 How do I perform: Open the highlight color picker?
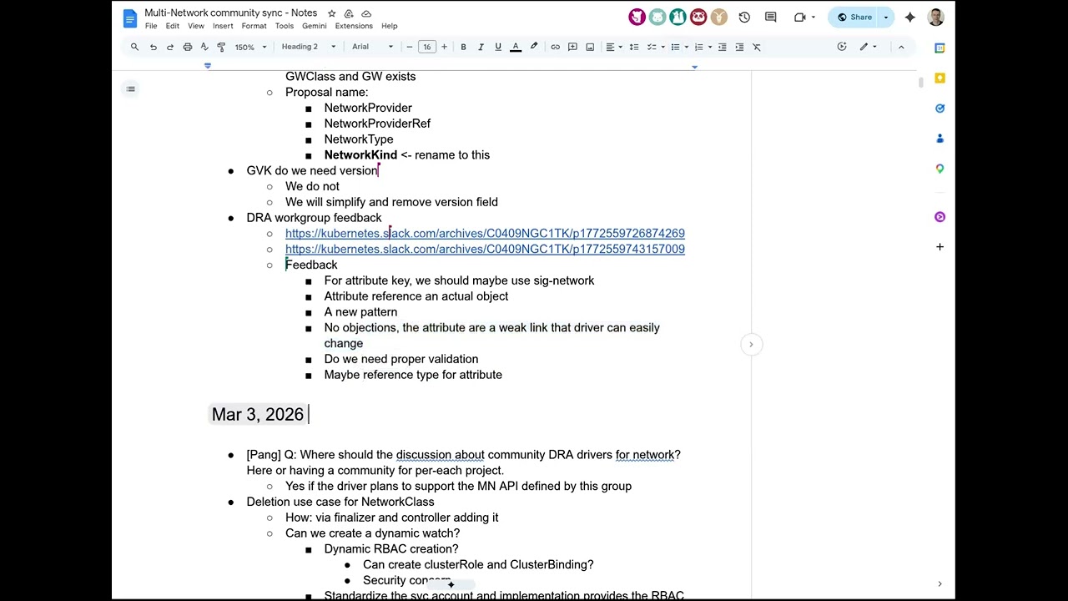(x=534, y=47)
